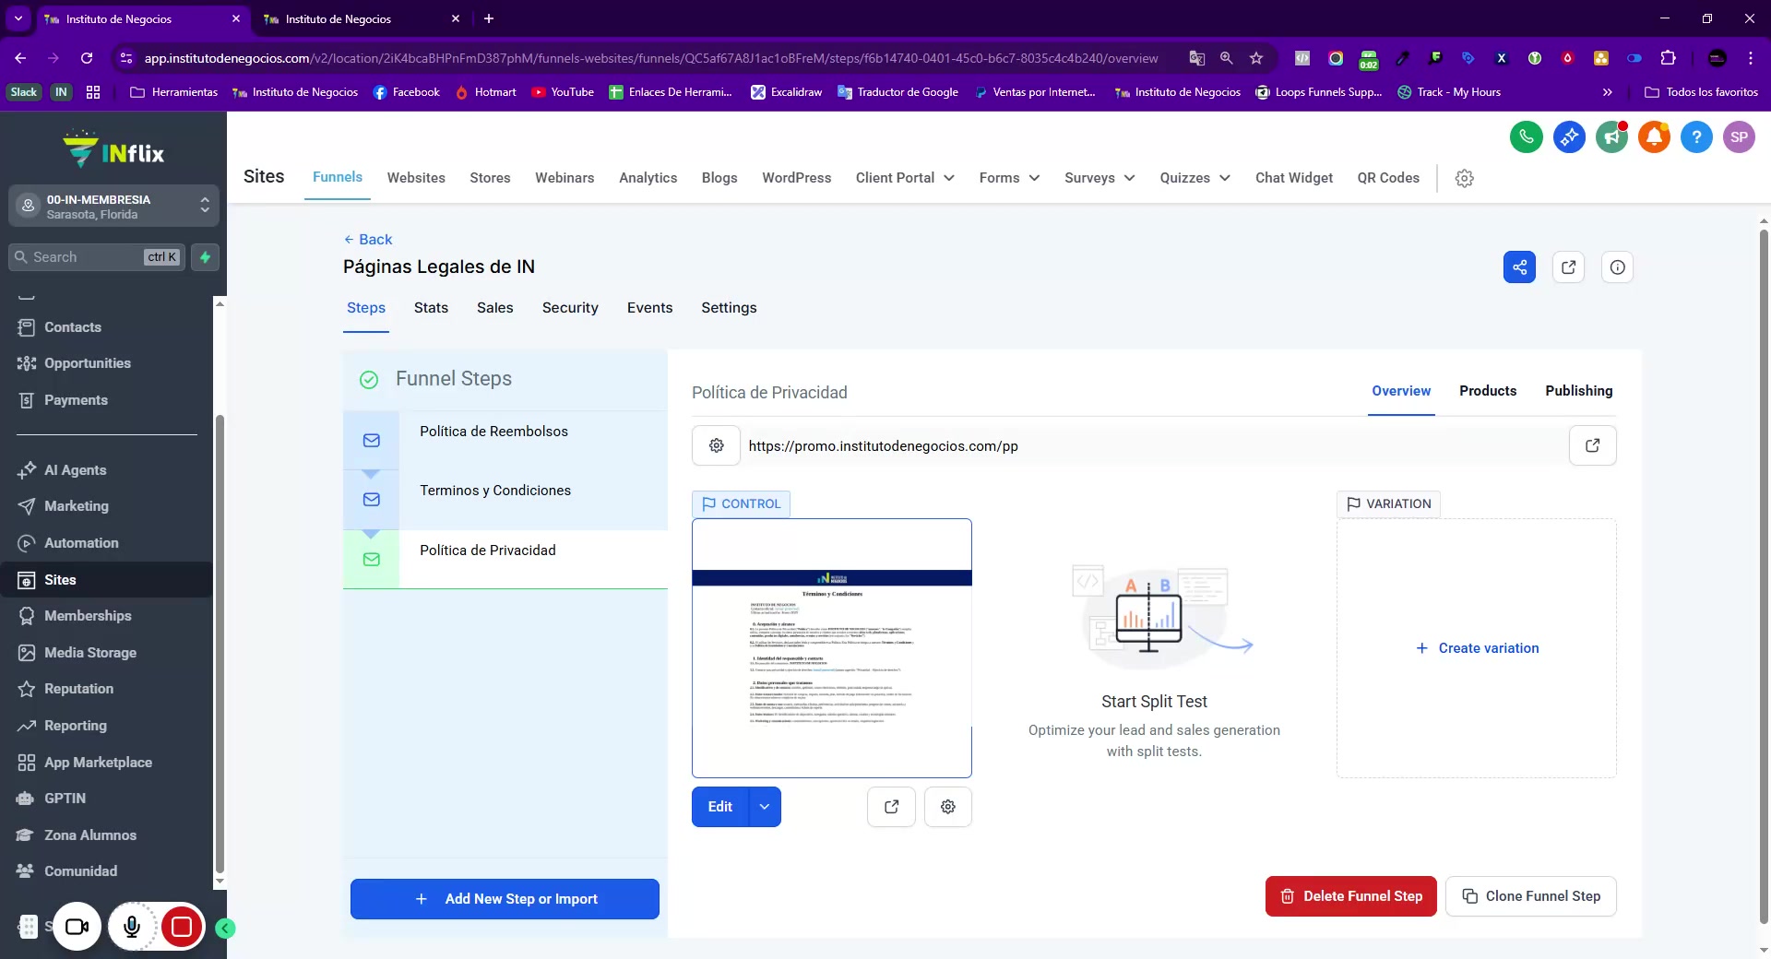Switch to the Products tab
This screenshot has height=959, width=1771.
click(1488, 391)
